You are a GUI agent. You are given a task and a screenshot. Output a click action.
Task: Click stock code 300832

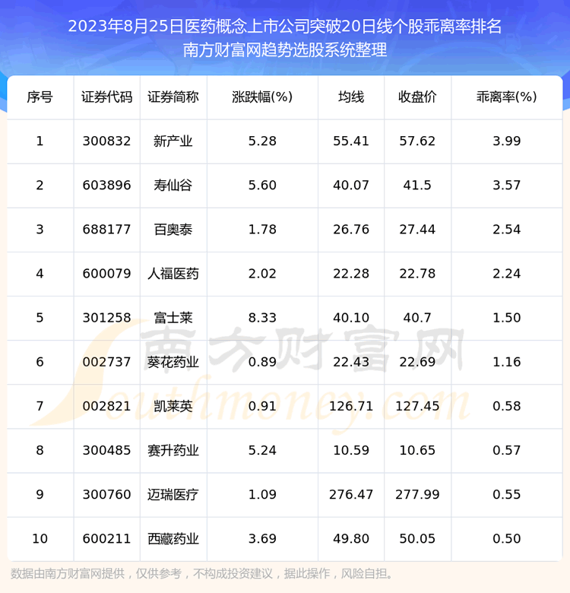[x=106, y=141]
